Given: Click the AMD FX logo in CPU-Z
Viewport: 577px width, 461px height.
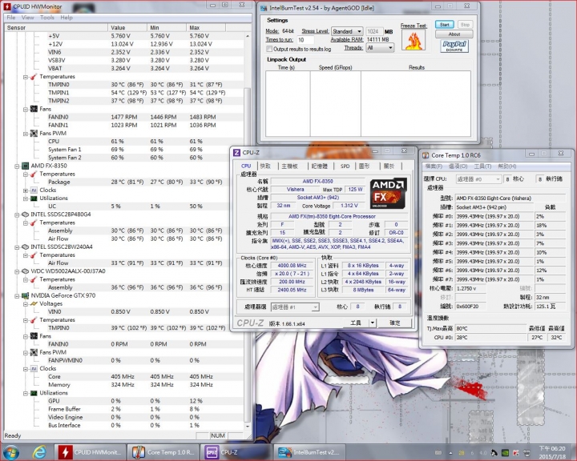Looking at the screenshot, I should pyautogui.click(x=388, y=194).
